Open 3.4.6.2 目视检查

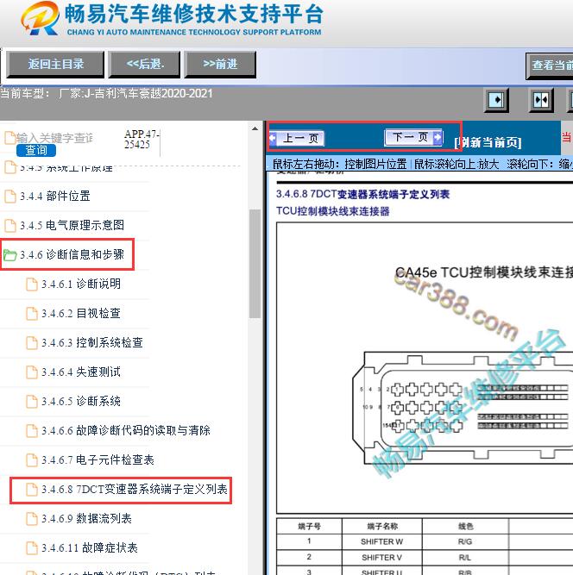[81, 313]
